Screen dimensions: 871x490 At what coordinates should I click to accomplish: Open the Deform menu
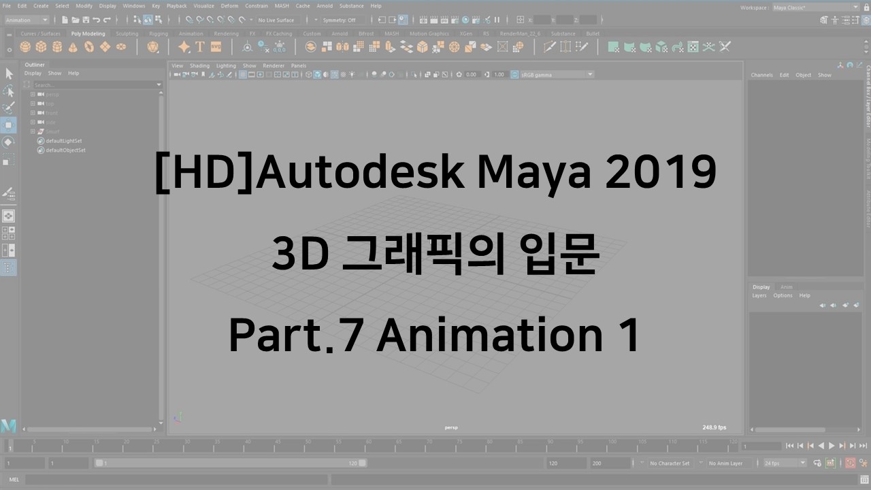pyautogui.click(x=229, y=5)
